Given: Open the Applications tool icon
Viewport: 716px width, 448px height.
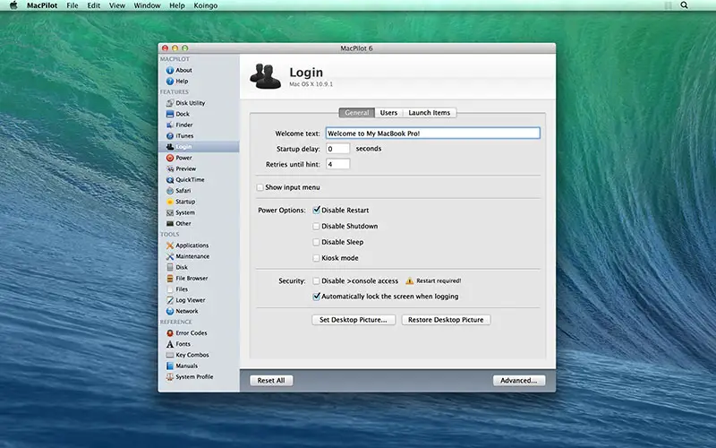Looking at the screenshot, I should (x=170, y=246).
